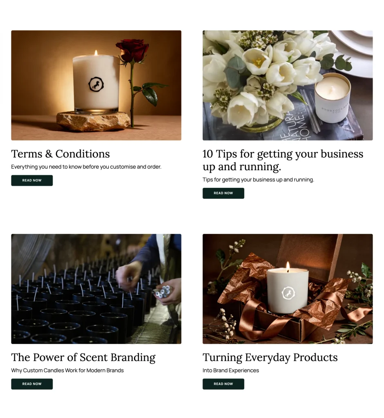Click READ NOW under Terms & Conditions

(x=32, y=180)
